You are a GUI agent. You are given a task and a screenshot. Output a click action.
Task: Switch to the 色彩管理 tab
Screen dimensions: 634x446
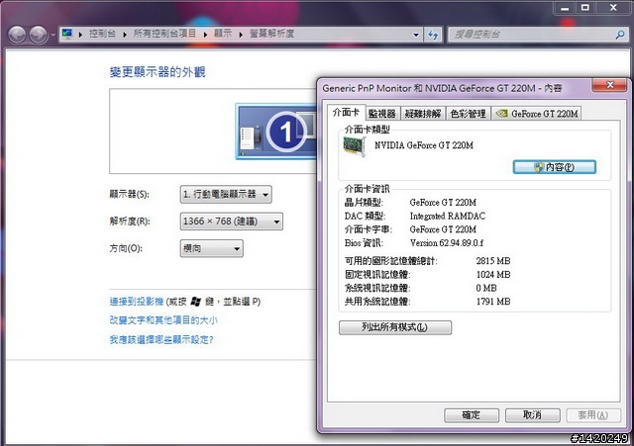pos(468,114)
